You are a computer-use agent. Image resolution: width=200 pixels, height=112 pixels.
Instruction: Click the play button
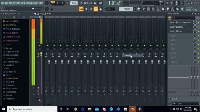[x=57, y=3]
